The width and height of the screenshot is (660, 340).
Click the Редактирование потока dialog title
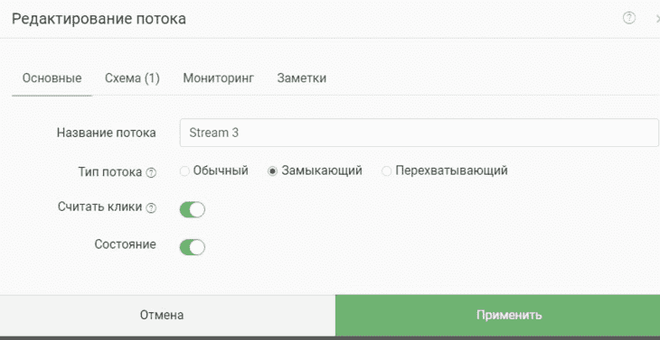click(x=99, y=19)
